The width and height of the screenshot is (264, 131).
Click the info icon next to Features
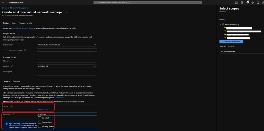click(13, 114)
